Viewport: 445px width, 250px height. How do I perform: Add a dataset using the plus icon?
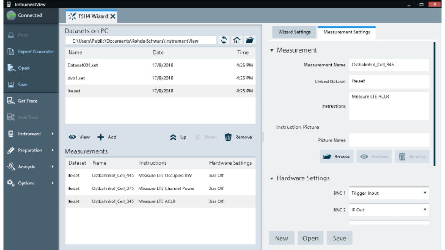click(101, 137)
